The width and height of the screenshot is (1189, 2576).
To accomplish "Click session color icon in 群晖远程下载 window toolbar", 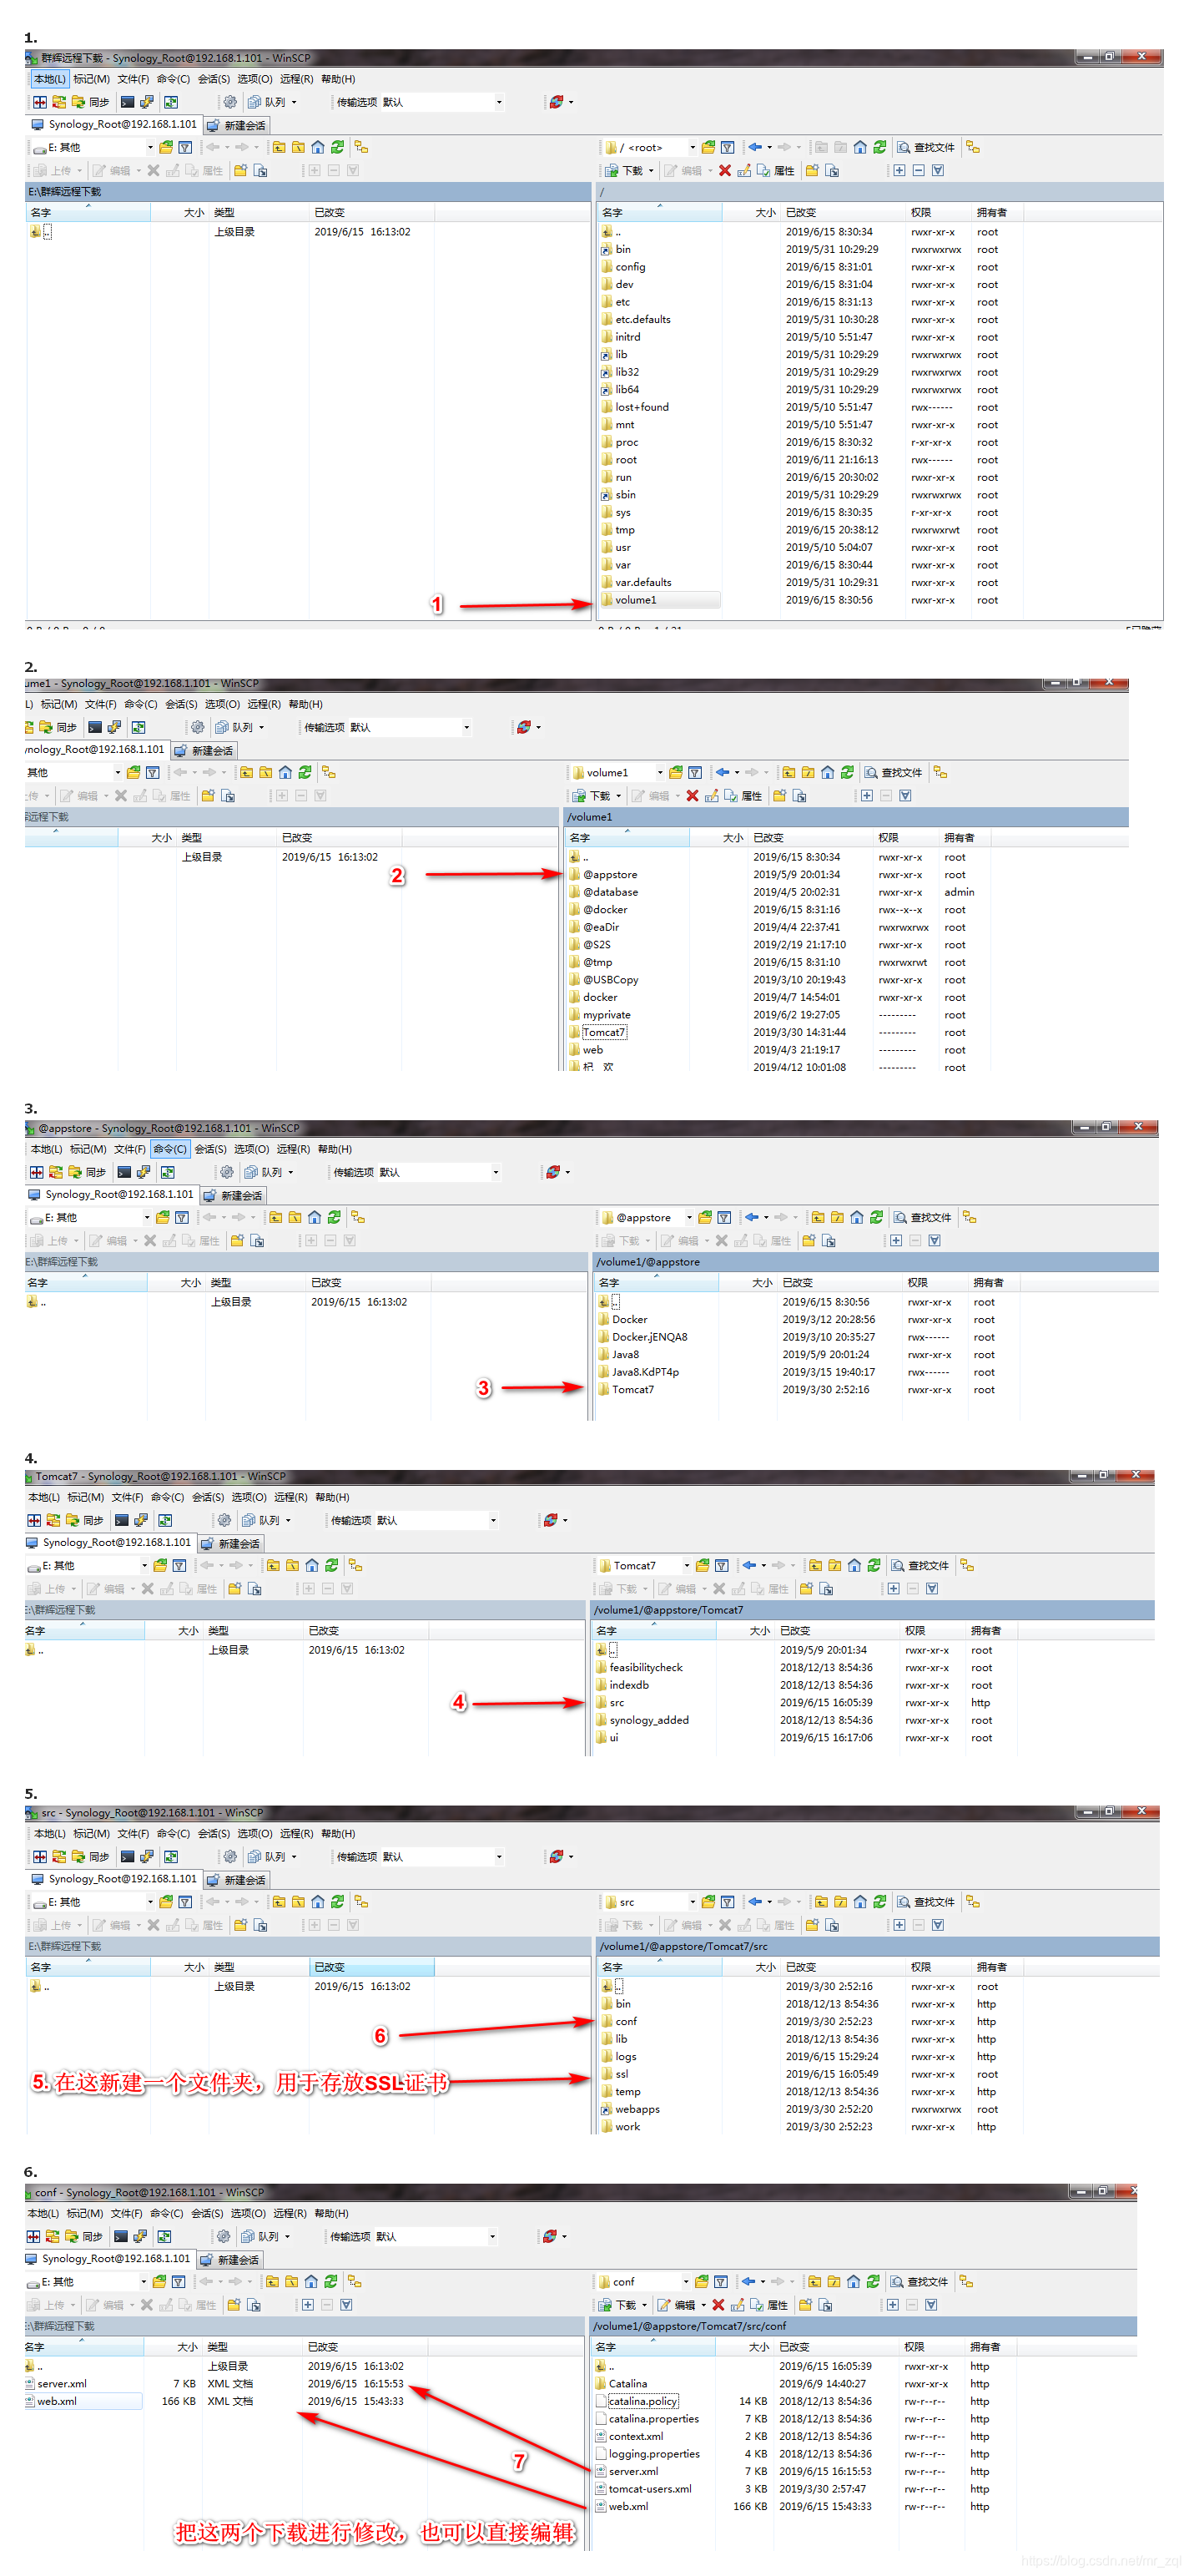I will click(557, 102).
